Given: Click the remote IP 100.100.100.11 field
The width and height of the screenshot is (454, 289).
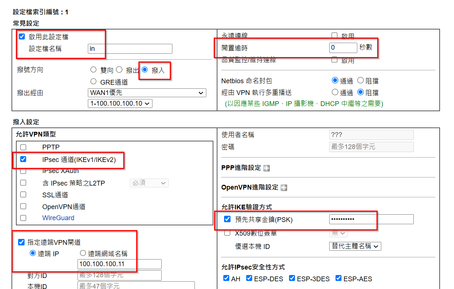Looking at the screenshot, I should pos(120,264).
